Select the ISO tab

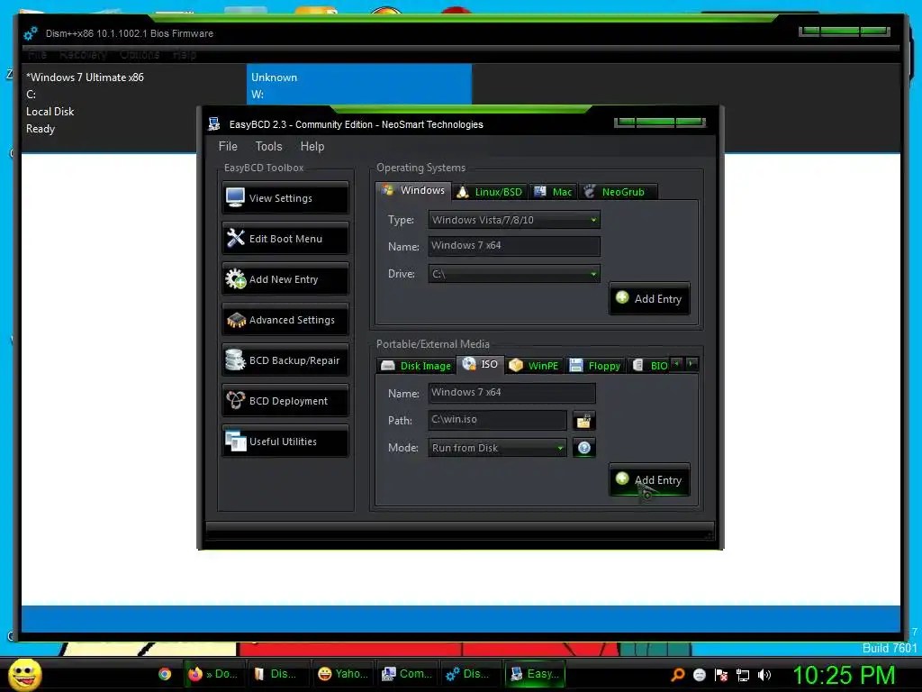(481, 364)
